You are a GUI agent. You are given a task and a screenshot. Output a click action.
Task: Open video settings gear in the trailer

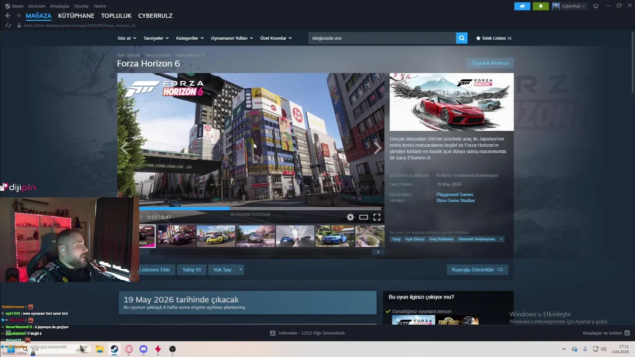click(350, 217)
